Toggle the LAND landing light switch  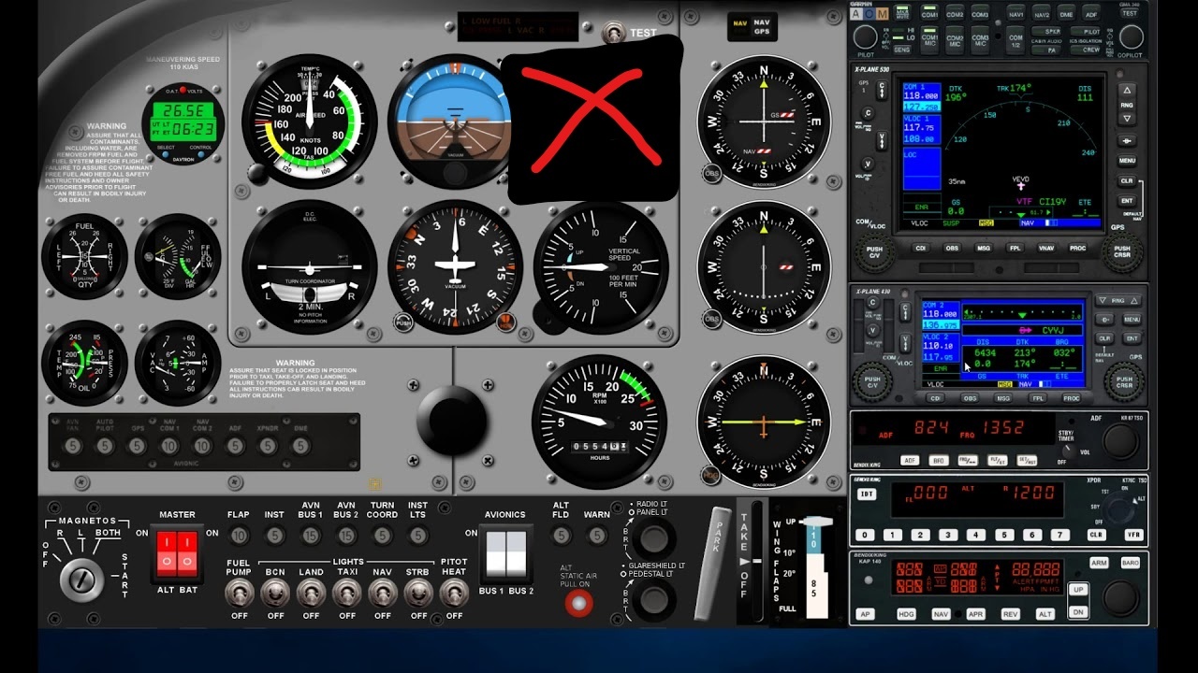click(x=311, y=592)
